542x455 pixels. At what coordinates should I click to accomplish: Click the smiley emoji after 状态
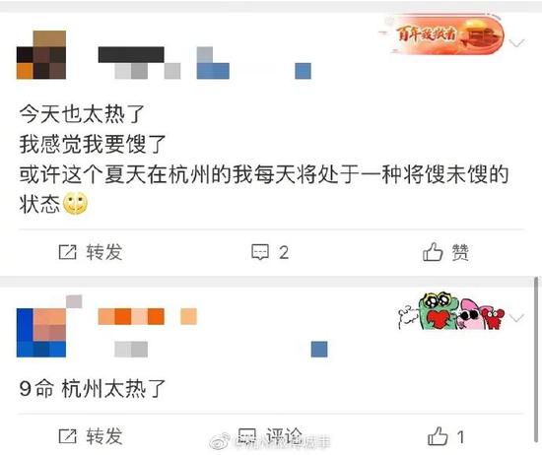click(75, 203)
